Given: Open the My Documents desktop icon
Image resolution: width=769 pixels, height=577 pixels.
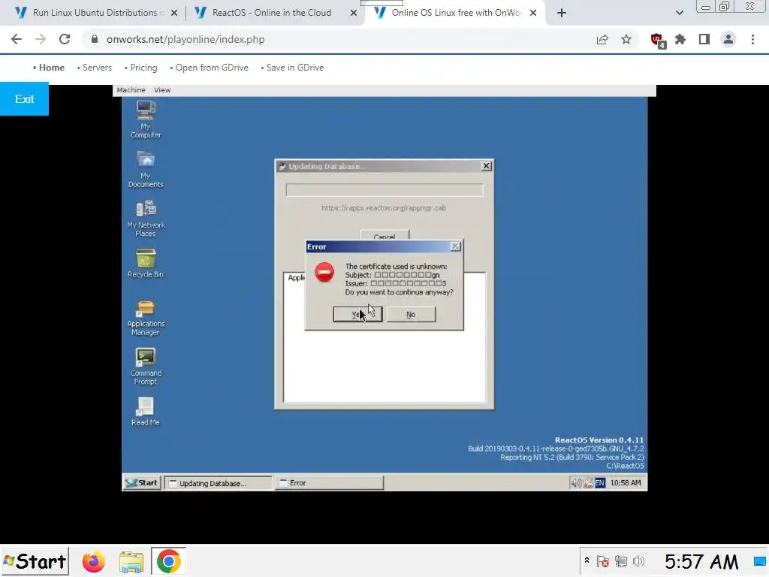Looking at the screenshot, I should click(146, 169).
